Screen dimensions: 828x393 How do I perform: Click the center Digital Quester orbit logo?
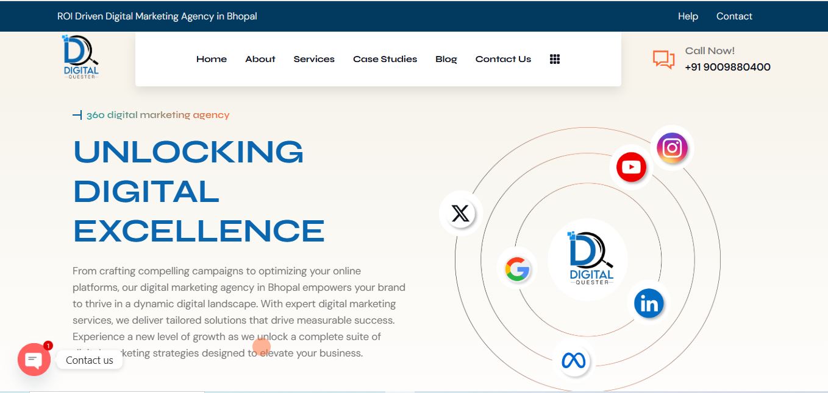[589, 259]
